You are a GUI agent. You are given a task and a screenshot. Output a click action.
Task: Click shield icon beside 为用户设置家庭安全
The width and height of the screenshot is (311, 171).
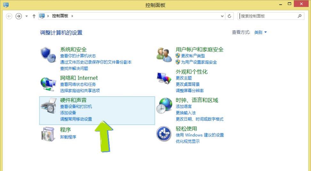pyautogui.click(x=178, y=62)
